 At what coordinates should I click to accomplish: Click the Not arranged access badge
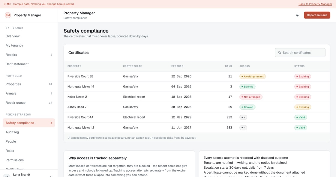pyautogui.click(x=251, y=97)
